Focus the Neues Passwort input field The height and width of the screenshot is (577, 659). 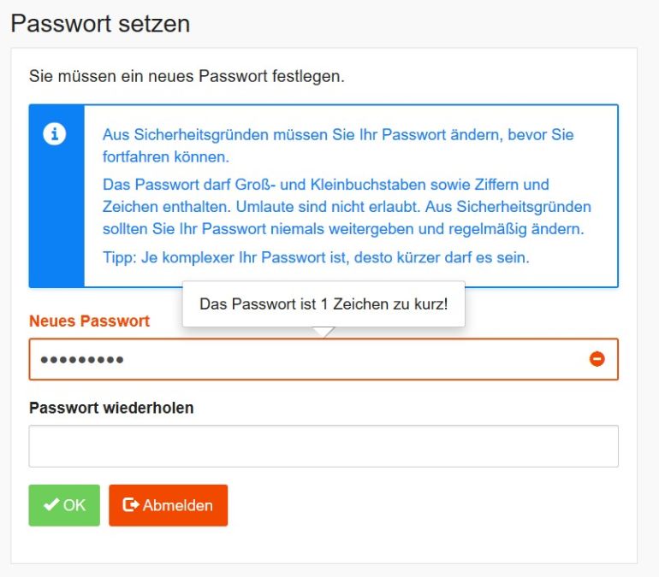(342, 359)
